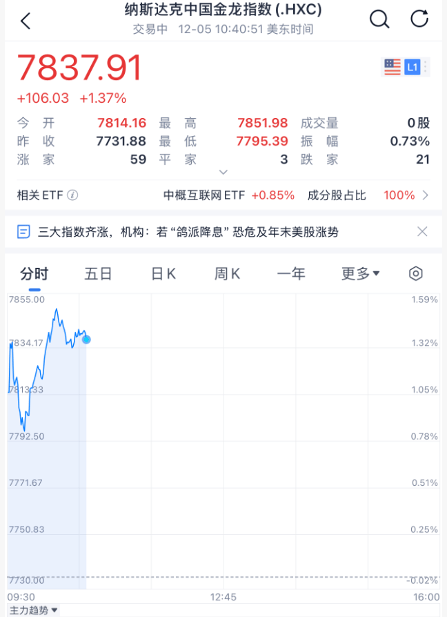Open the hexagon chart settings icon
This screenshot has height=617, width=447.
415,273
